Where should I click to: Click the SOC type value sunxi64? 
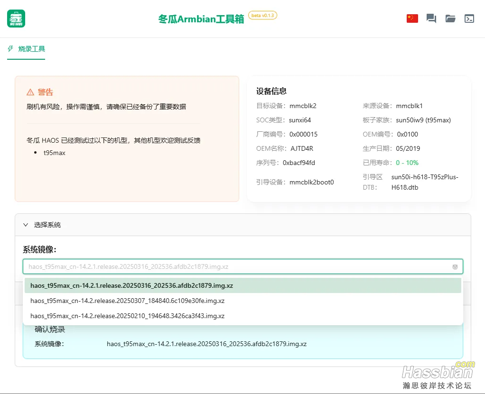tap(300, 120)
